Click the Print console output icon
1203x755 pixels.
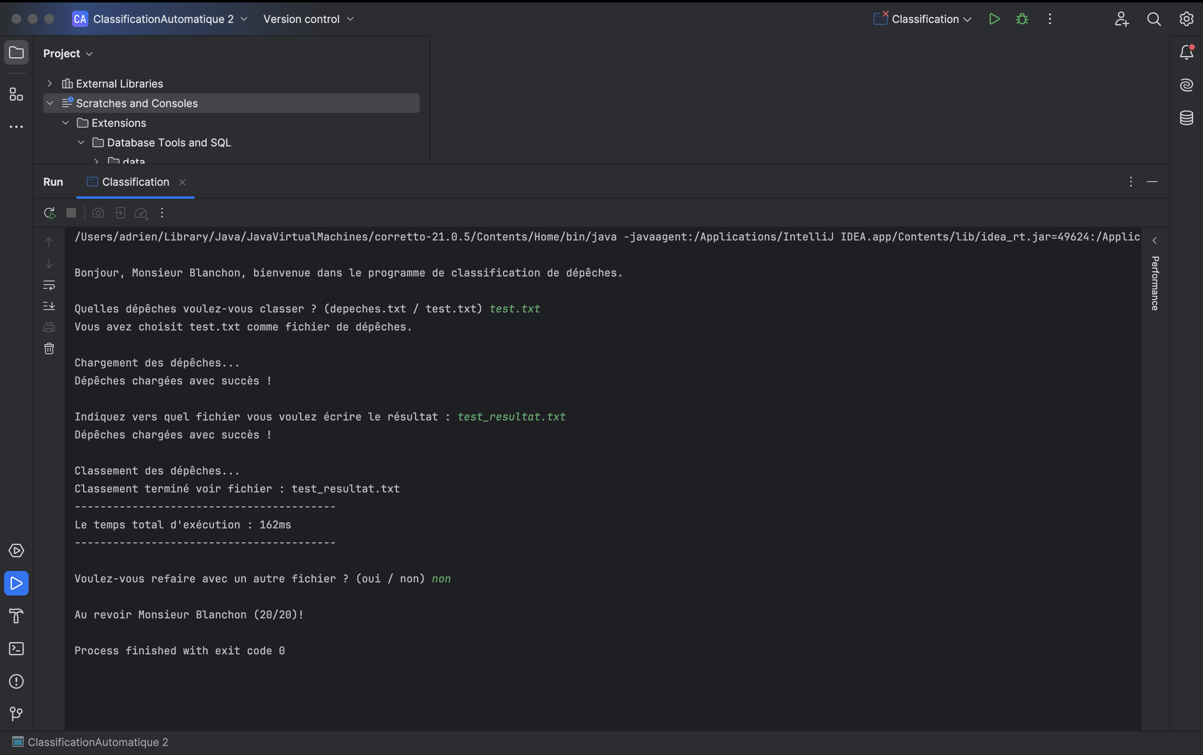tap(49, 327)
